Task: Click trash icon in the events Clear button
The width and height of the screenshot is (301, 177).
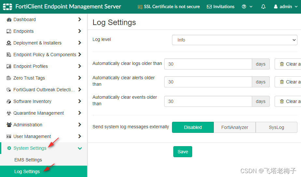Action: click(281, 101)
